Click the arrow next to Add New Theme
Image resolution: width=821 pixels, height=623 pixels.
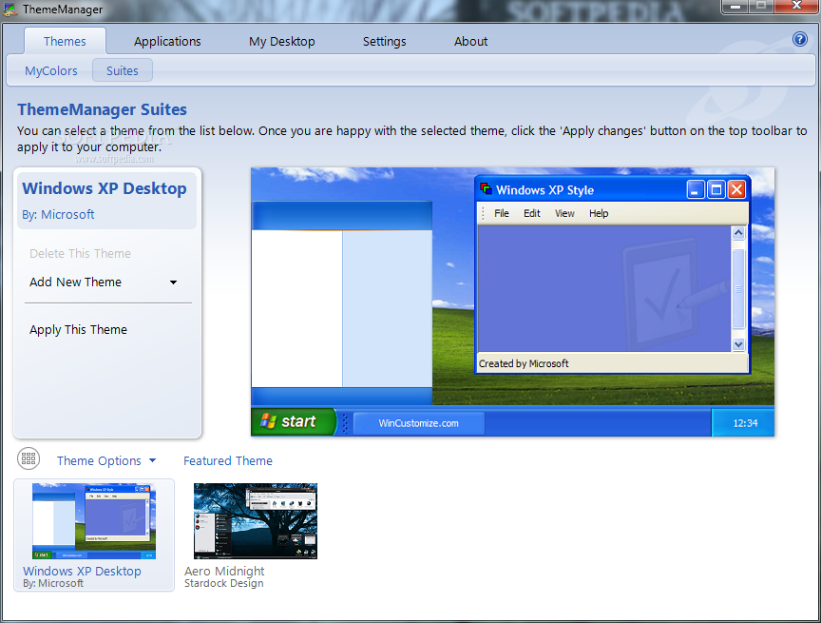(x=173, y=282)
